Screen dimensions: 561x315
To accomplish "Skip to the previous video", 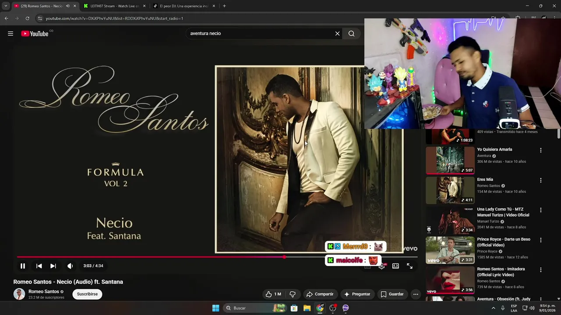I will pyautogui.click(x=39, y=266).
